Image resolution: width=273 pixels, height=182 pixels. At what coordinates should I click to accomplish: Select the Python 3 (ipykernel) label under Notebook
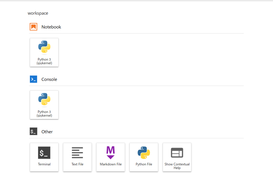tap(44, 61)
